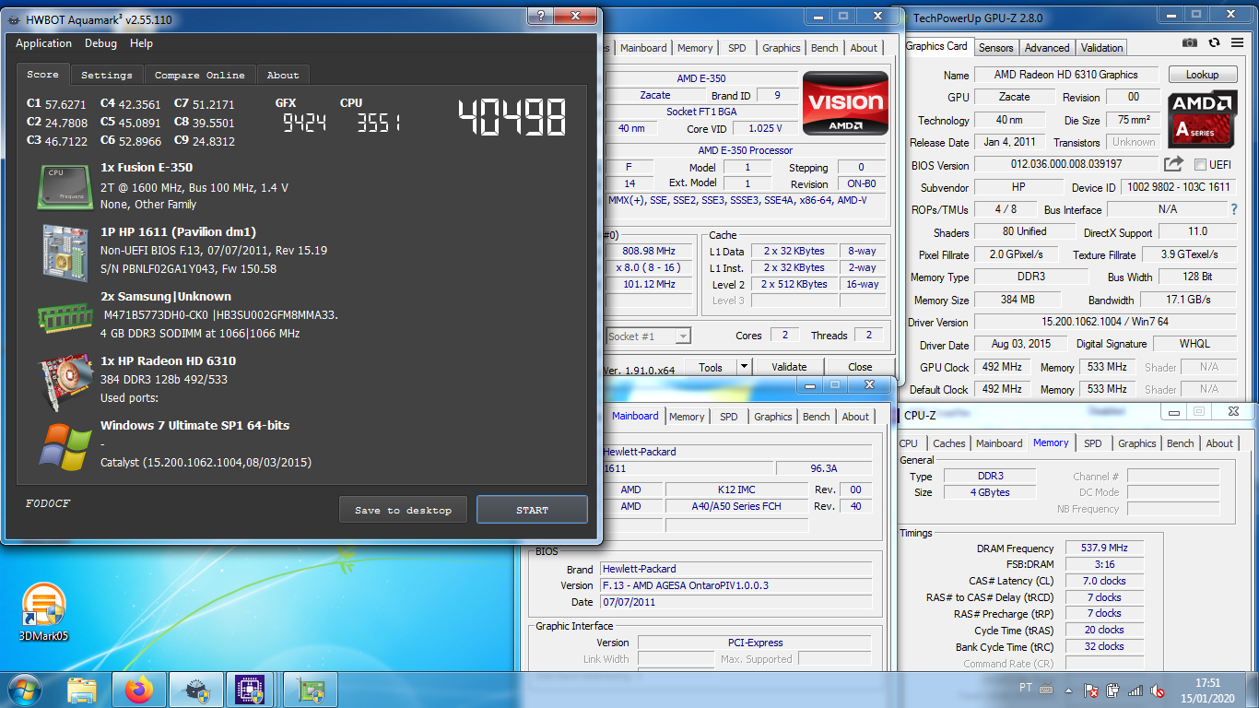Switch to the Validation tab in GPU-Z

(1101, 48)
